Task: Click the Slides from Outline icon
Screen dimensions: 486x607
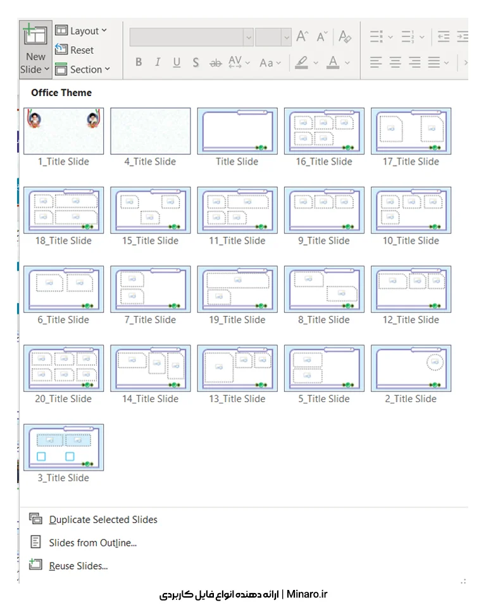Action: (x=35, y=542)
